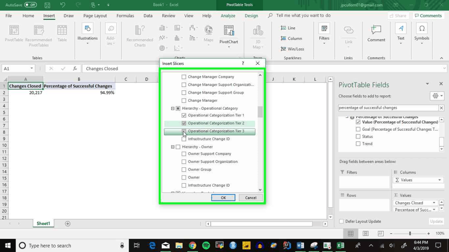Screen dimensions: 449x252
Task: Open the 3D Map tool
Action: (x=257, y=37)
